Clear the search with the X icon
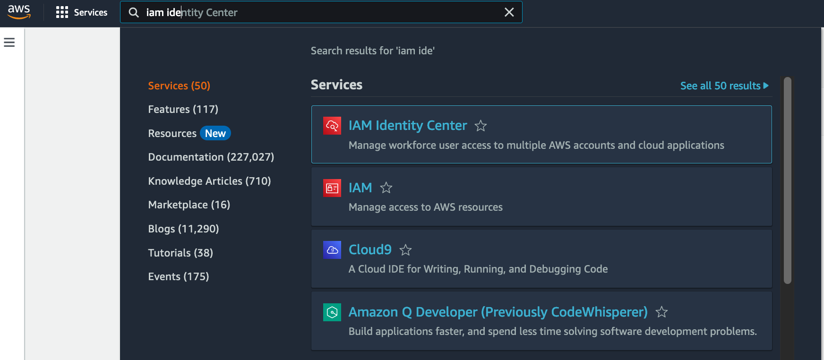The height and width of the screenshot is (360, 824). [509, 12]
